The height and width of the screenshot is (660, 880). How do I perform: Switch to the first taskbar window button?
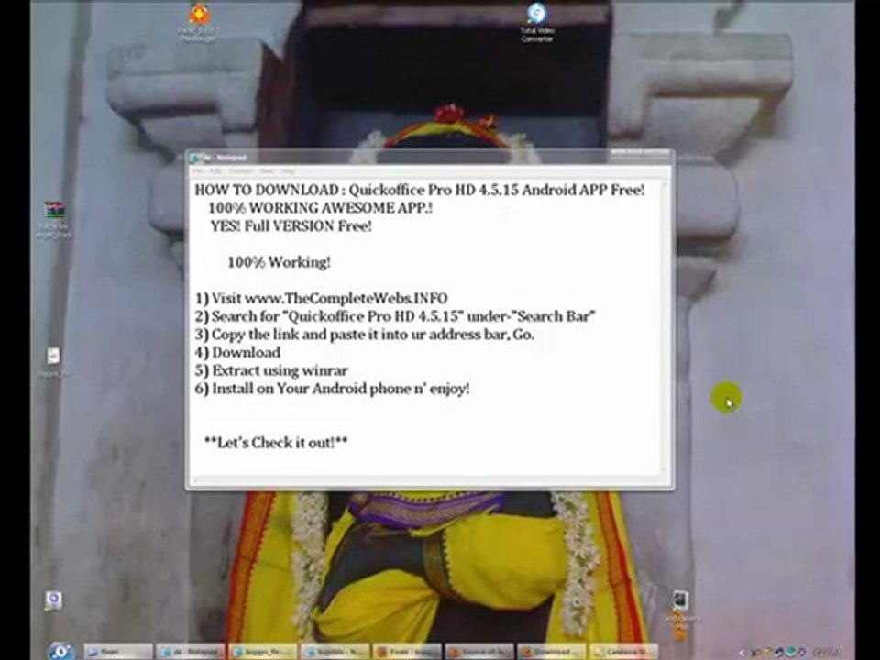118,652
